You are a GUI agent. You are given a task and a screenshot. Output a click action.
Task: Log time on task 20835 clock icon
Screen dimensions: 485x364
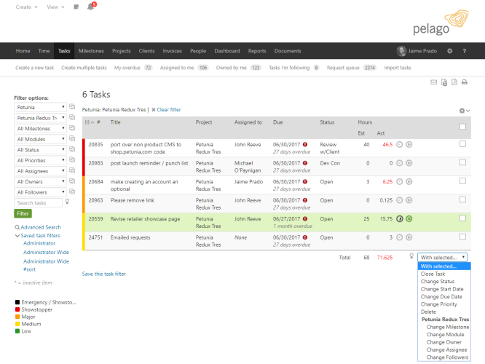click(x=400, y=144)
